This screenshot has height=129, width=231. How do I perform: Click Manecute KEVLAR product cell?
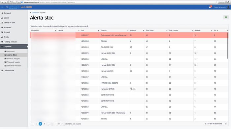115,89
